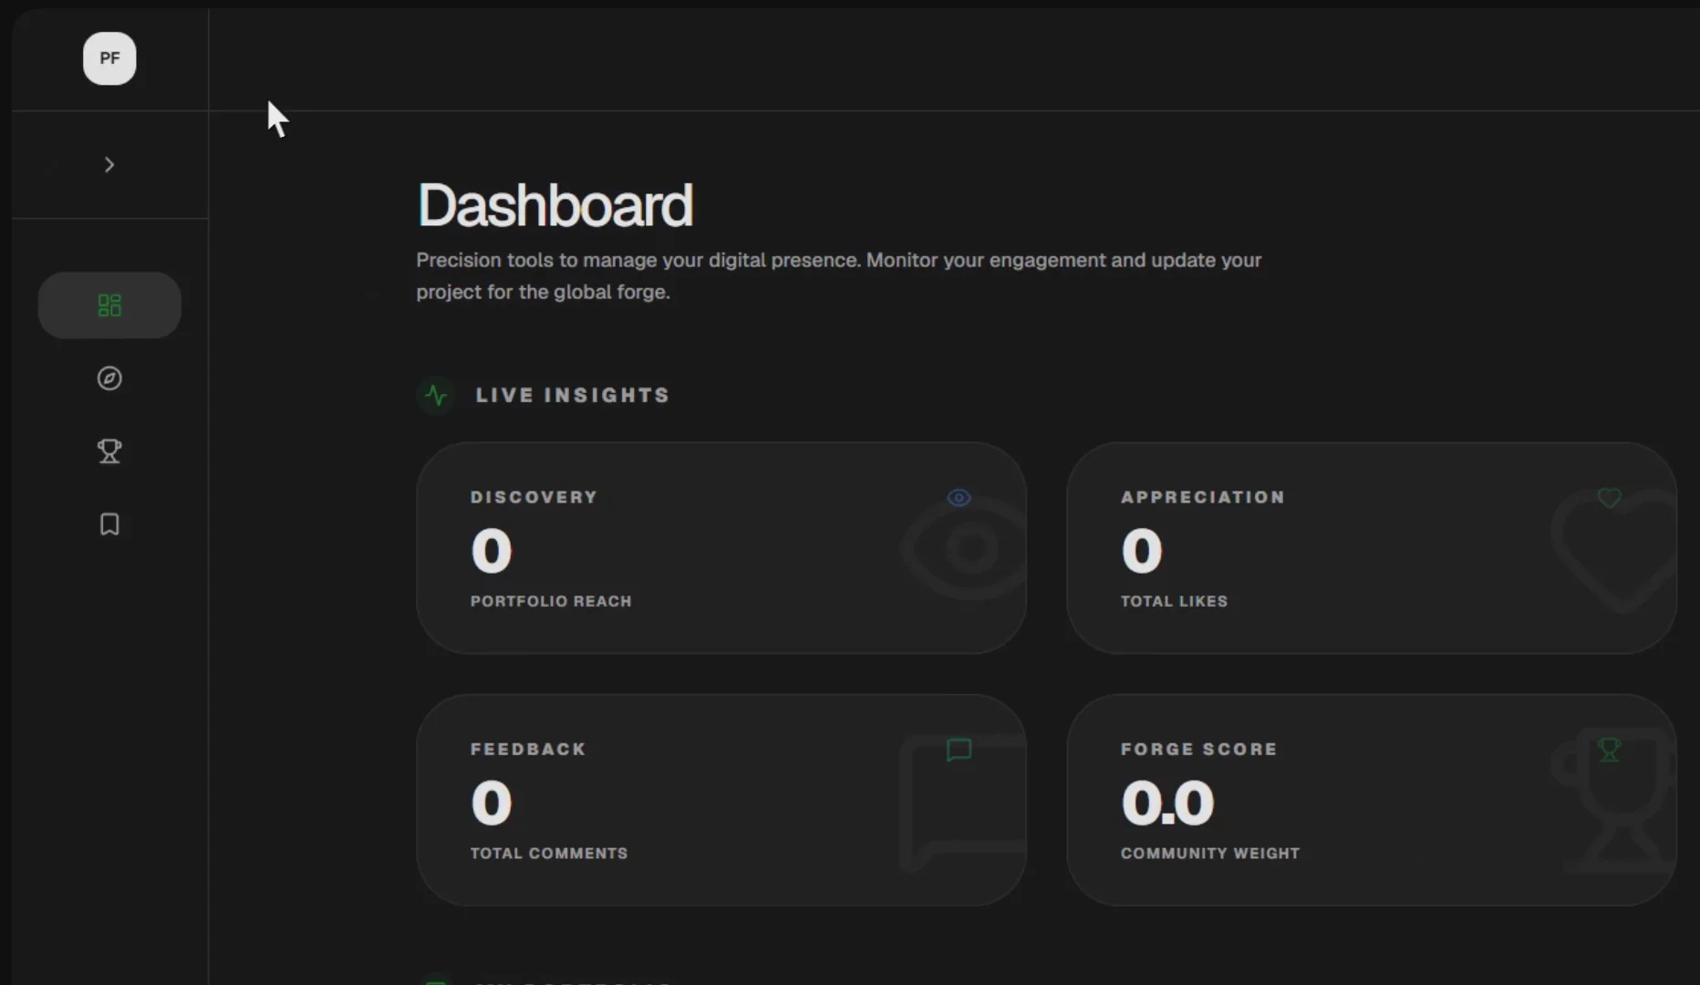
Task: Click the PORTFOLIO REACH label
Action: tap(551, 601)
